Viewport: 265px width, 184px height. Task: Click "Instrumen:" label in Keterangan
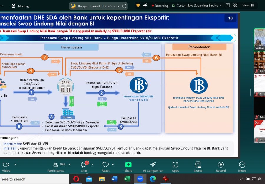coord(13,144)
